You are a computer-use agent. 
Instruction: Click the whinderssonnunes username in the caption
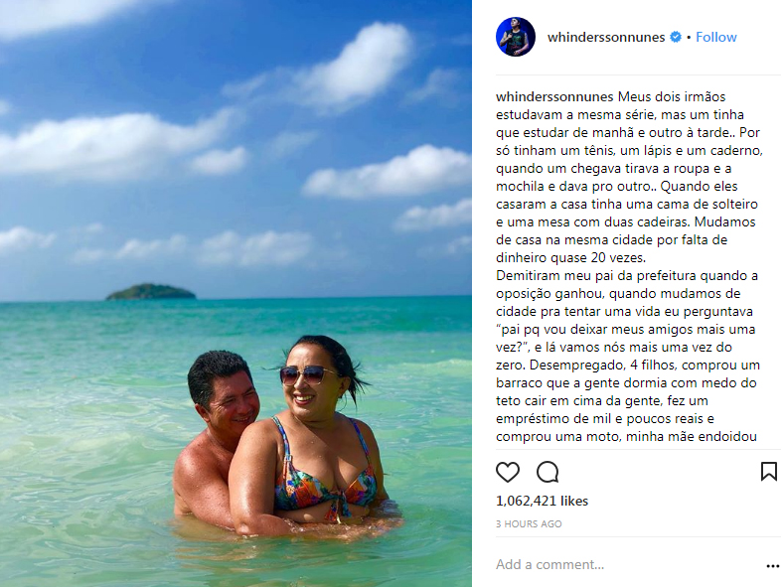[554, 96]
